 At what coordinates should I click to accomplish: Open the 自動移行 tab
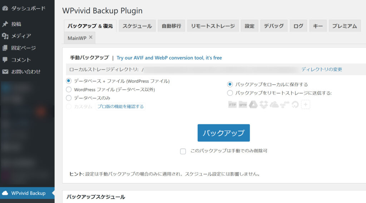171,26
